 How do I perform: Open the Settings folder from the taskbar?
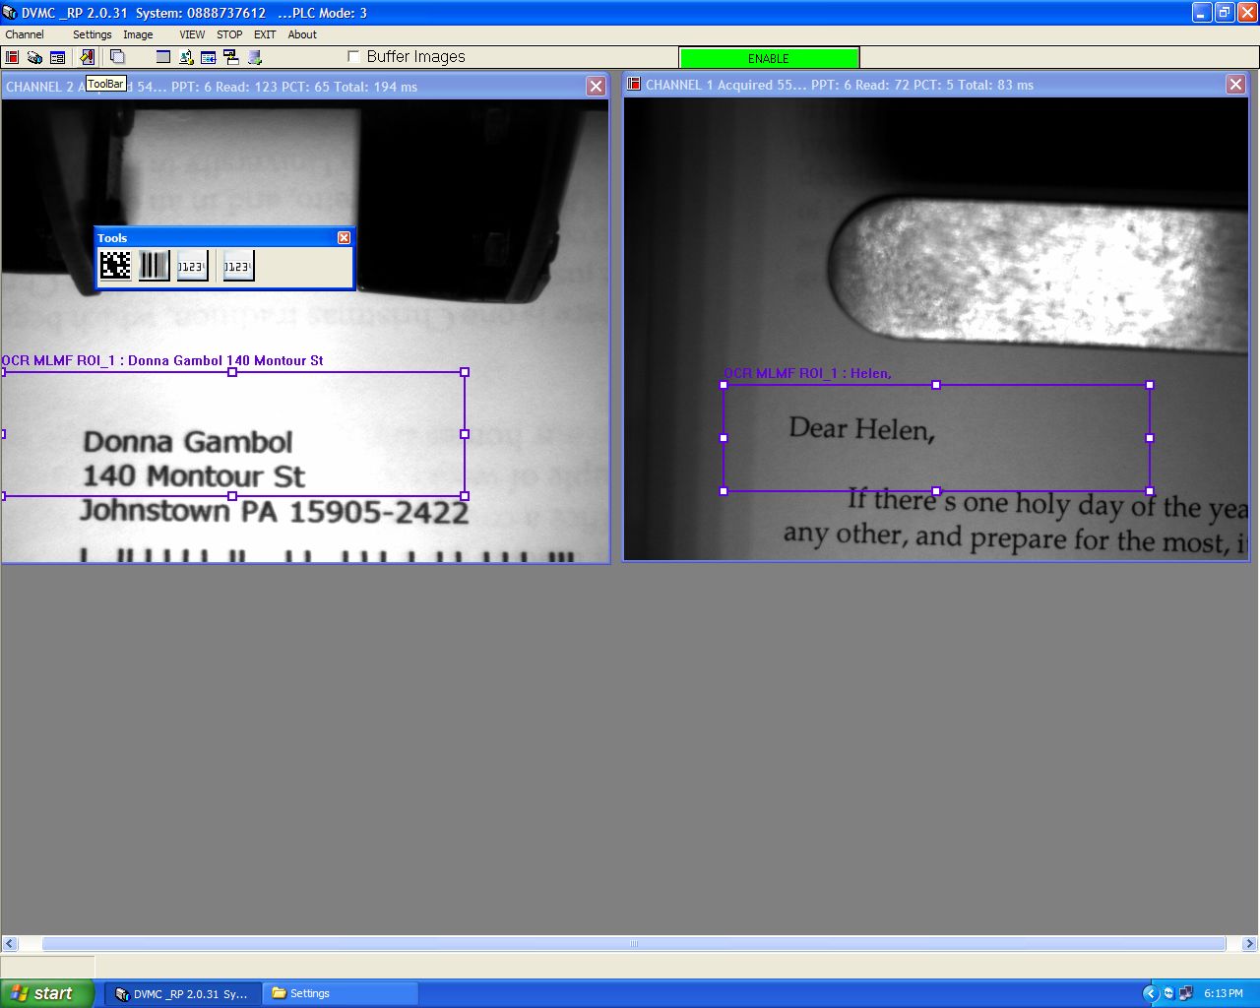[340, 993]
